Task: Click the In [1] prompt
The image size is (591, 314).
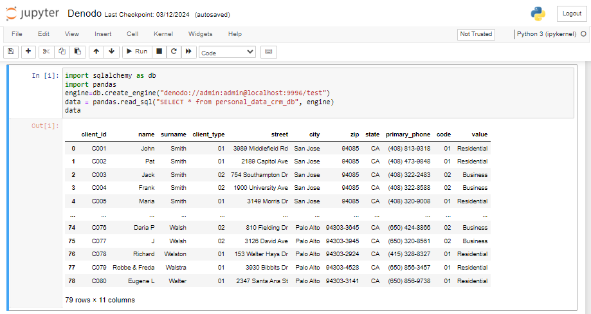Action: click(x=45, y=76)
